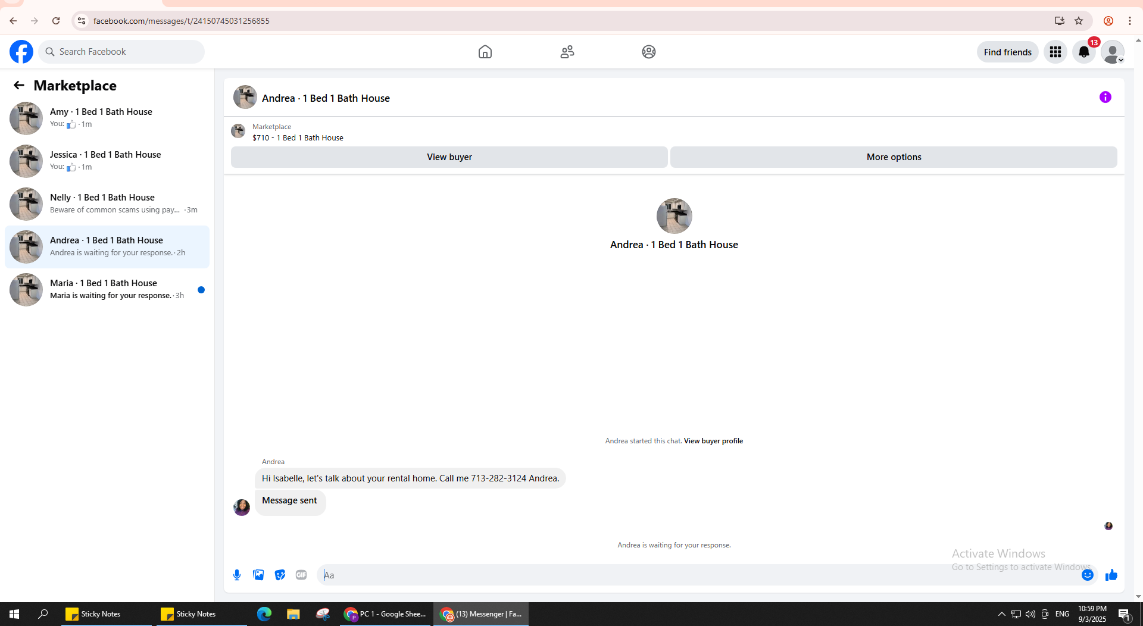Reload the page

(56, 21)
